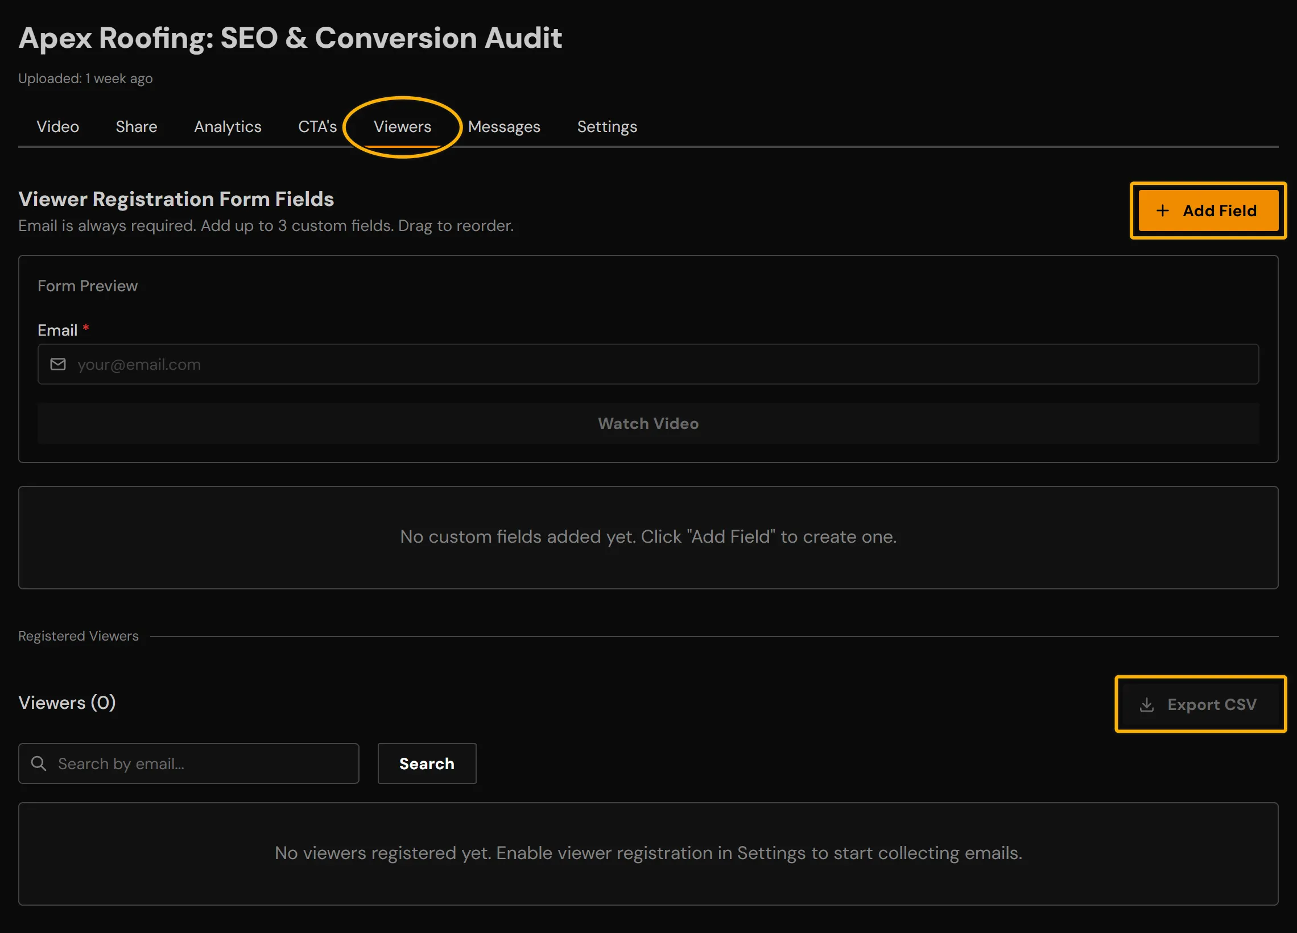Screen dimensions: 1297x933
Task: Click the envelope icon in Email field
Action: click(59, 365)
